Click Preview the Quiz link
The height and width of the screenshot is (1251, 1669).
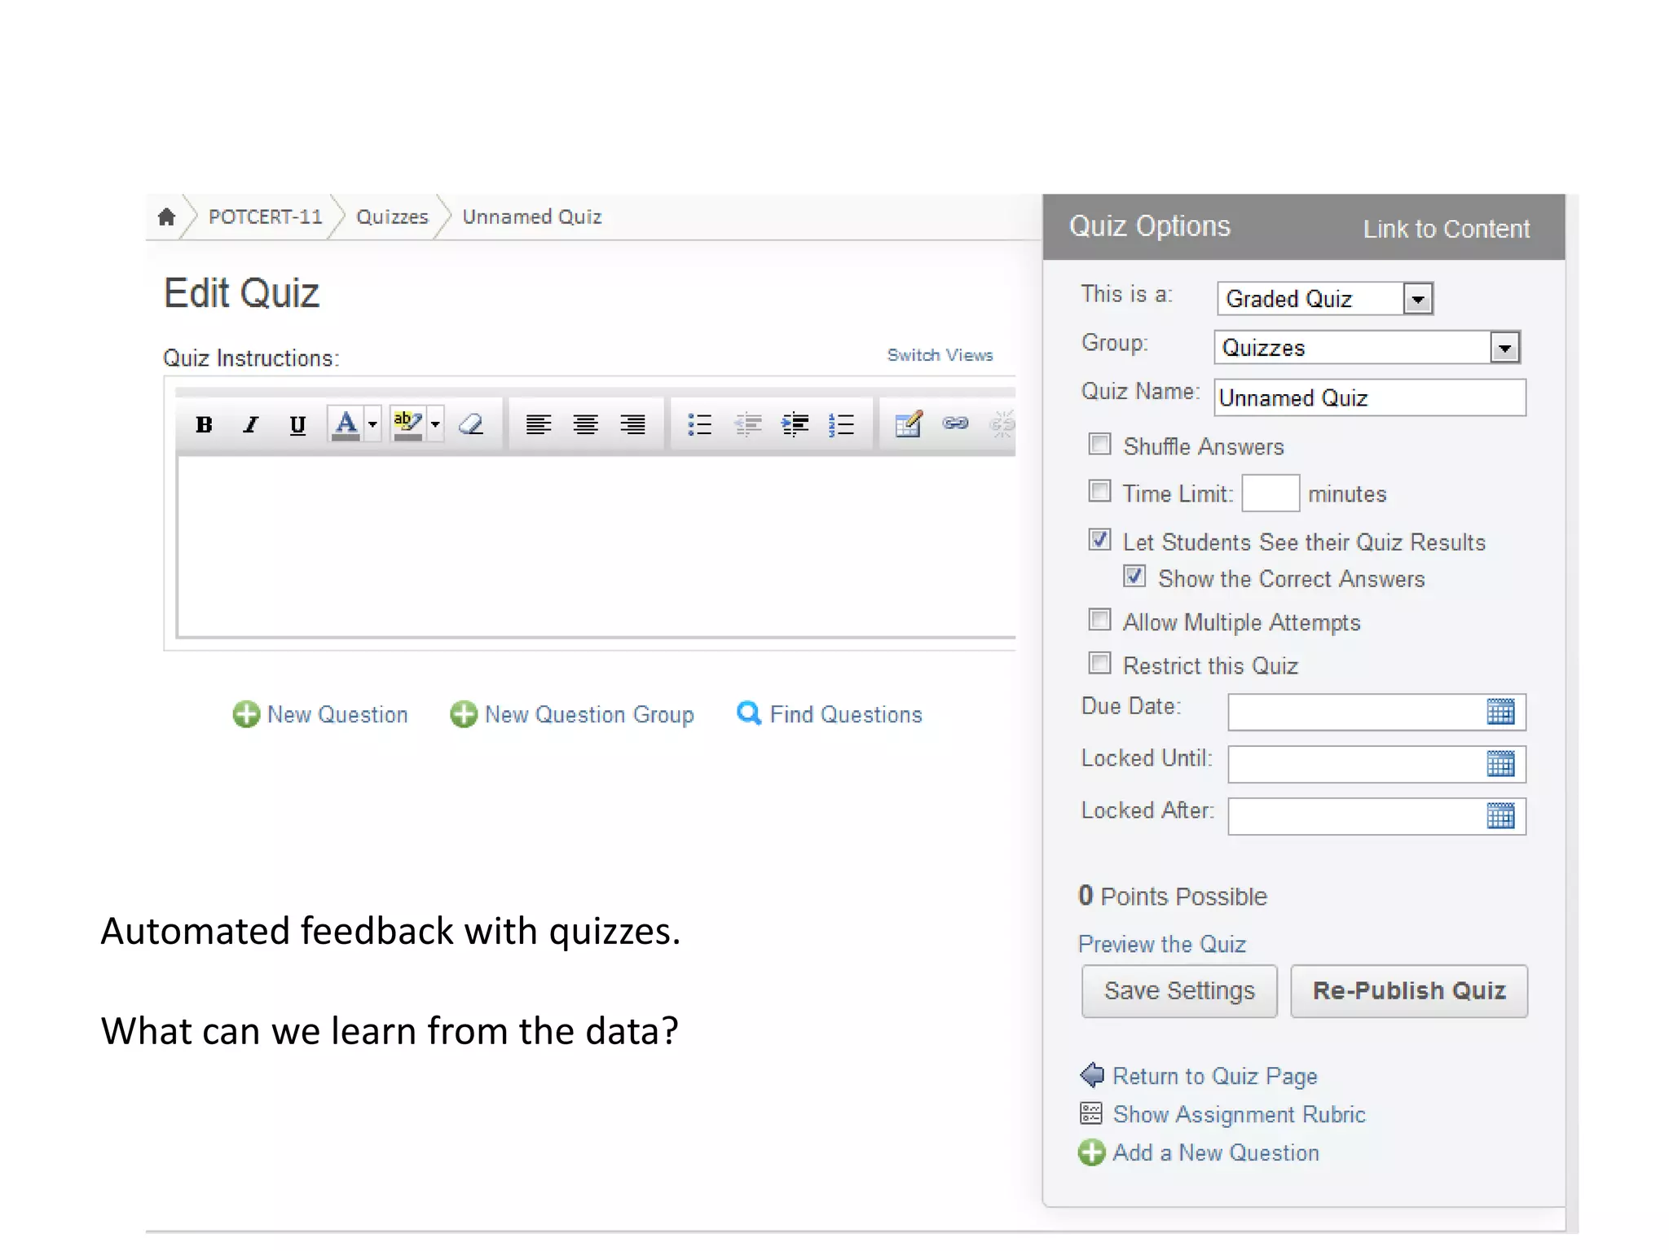pos(1162,944)
